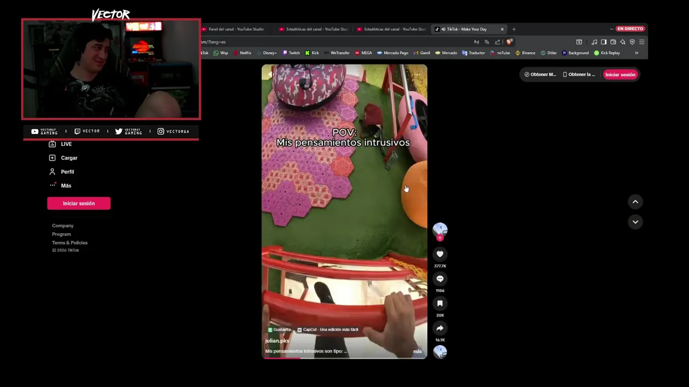Open comments on the TikTok video

[440, 278]
